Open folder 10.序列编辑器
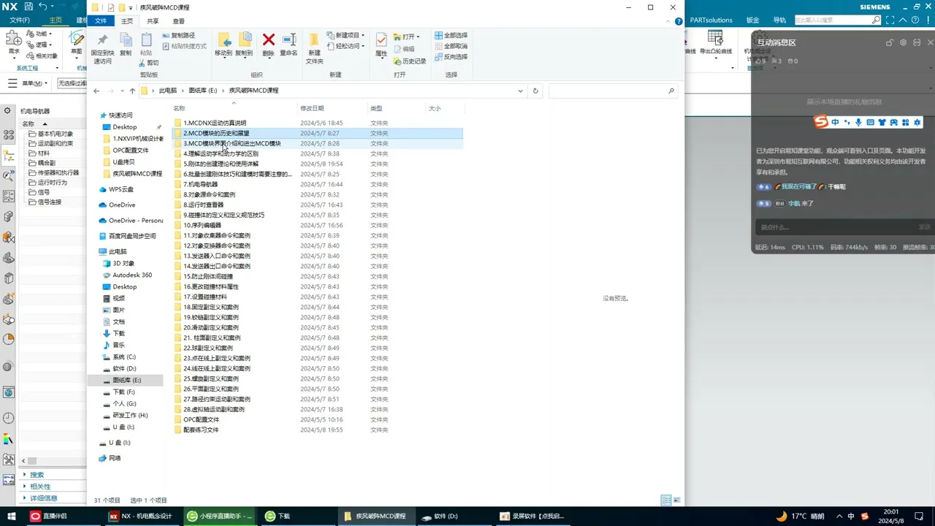Viewport: 935px width, 526px height. 202,226
